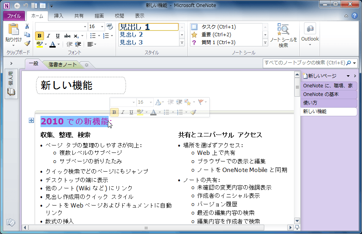Image resolution: width=362 pixels, height=234 pixels.
Task: Open the search scope dropdown arrow
Action: 354,63
